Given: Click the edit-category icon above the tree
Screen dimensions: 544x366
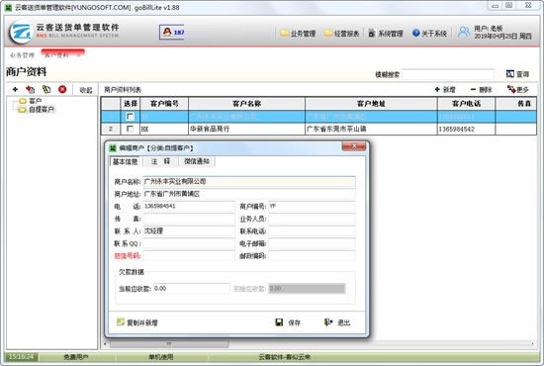Looking at the screenshot, I should click(31, 89).
